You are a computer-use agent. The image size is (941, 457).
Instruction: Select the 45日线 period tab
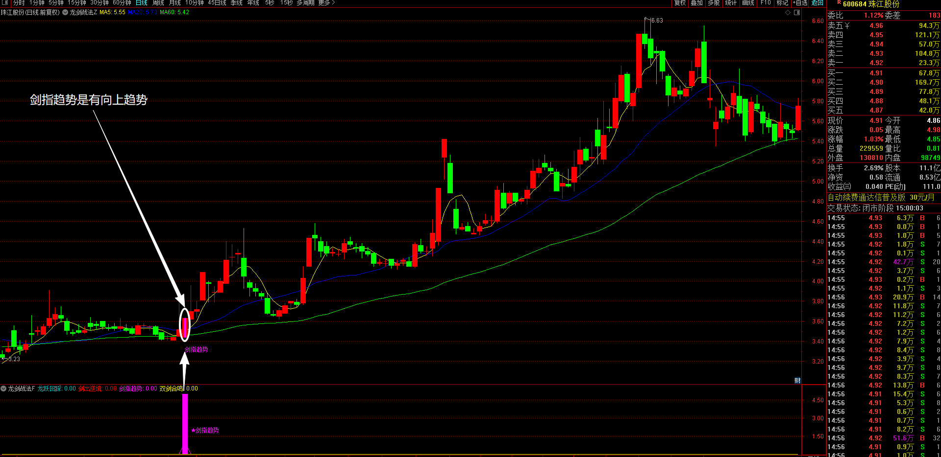point(217,3)
